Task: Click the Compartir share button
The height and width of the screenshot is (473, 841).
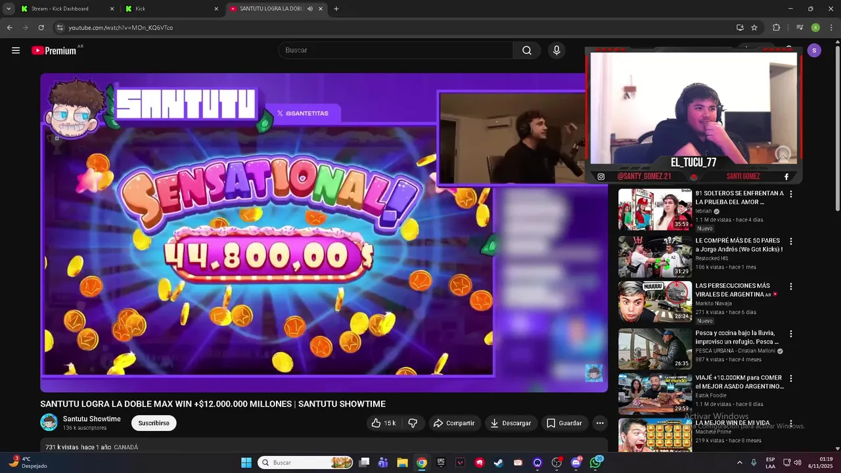Action: coord(454,423)
